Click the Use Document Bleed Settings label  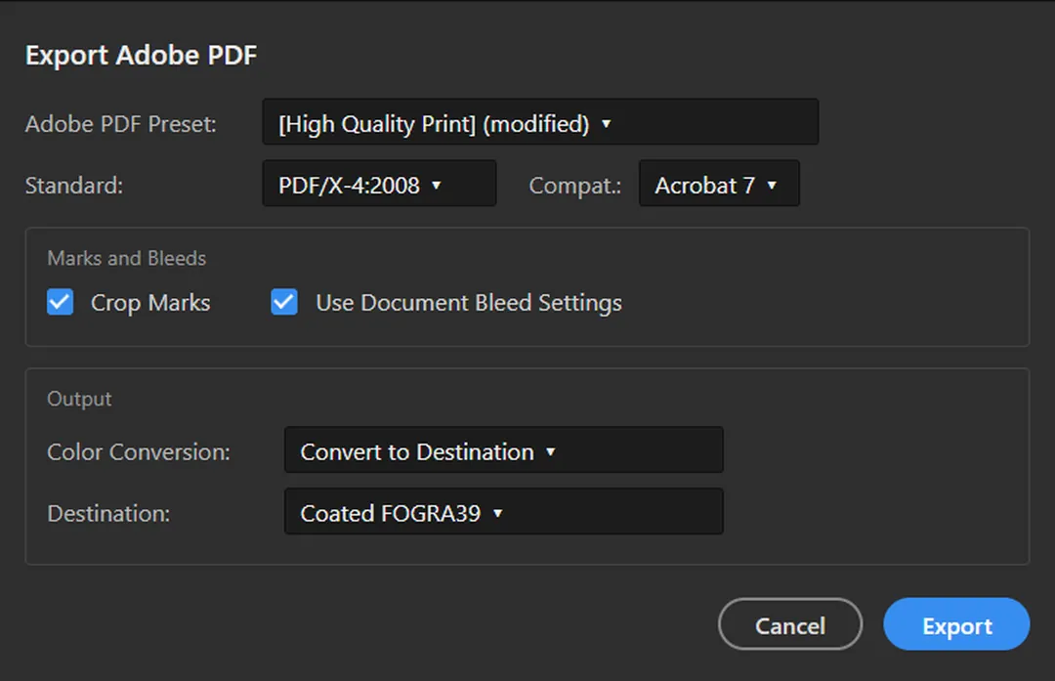[469, 303]
